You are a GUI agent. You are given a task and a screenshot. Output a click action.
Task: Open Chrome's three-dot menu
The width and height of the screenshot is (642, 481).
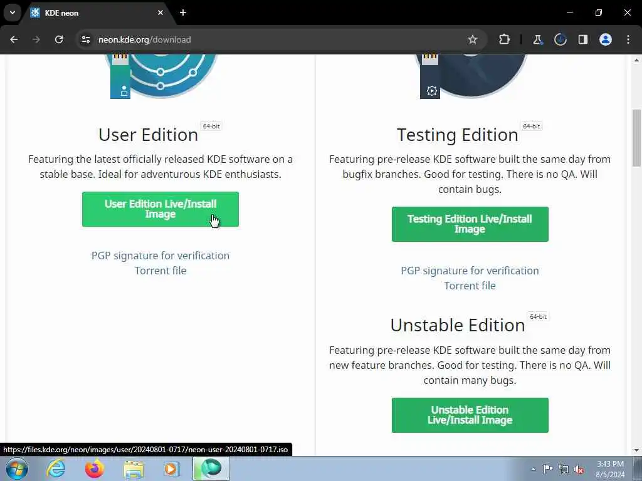click(628, 39)
